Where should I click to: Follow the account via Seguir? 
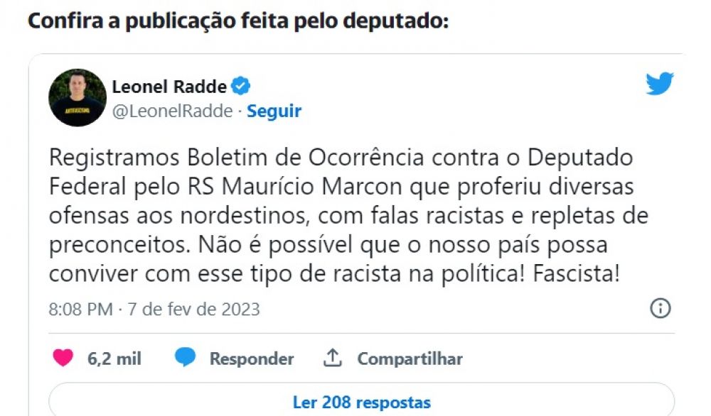coord(274,111)
